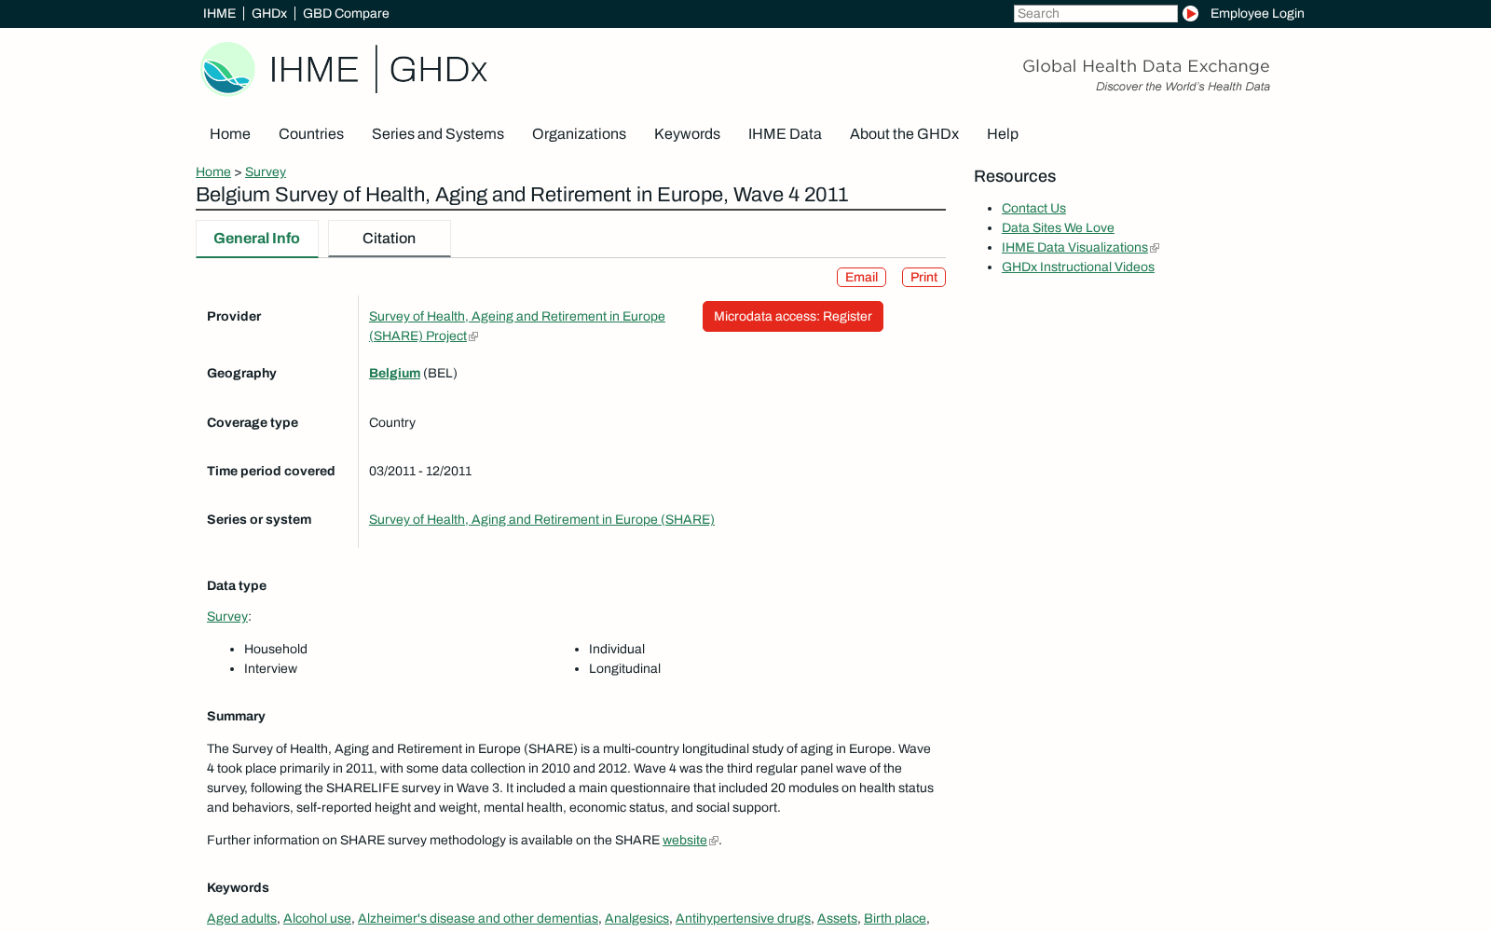This screenshot has width=1491, height=932.
Task: Click the Email button
Action: (x=861, y=278)
